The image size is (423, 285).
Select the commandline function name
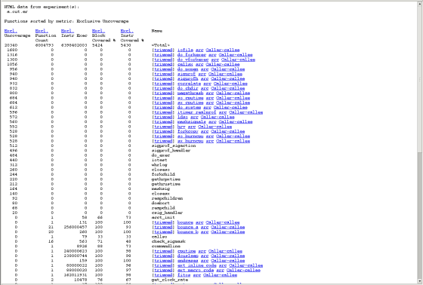[166, 247]
